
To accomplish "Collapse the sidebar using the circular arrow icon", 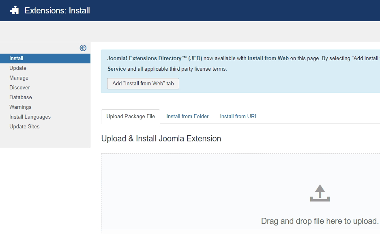I will coord(83,48).
